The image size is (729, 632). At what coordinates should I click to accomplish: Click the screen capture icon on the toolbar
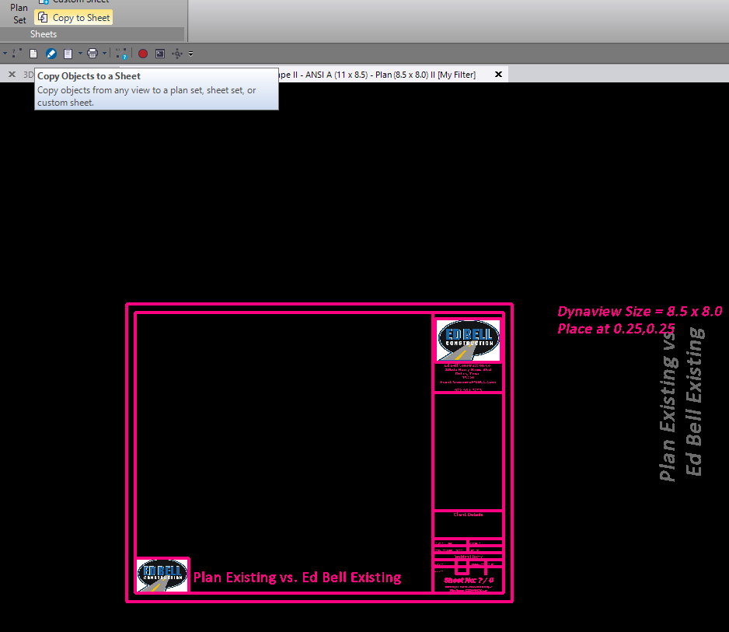(159, 53)
